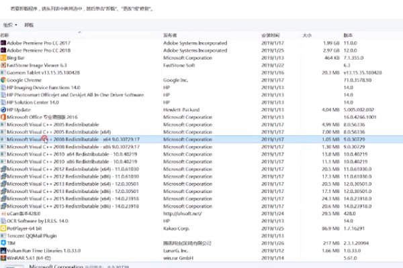The height and width of the screenshot is (268, 403).
Task: Click the size value 464 KB
Action: tap(332, 58)
